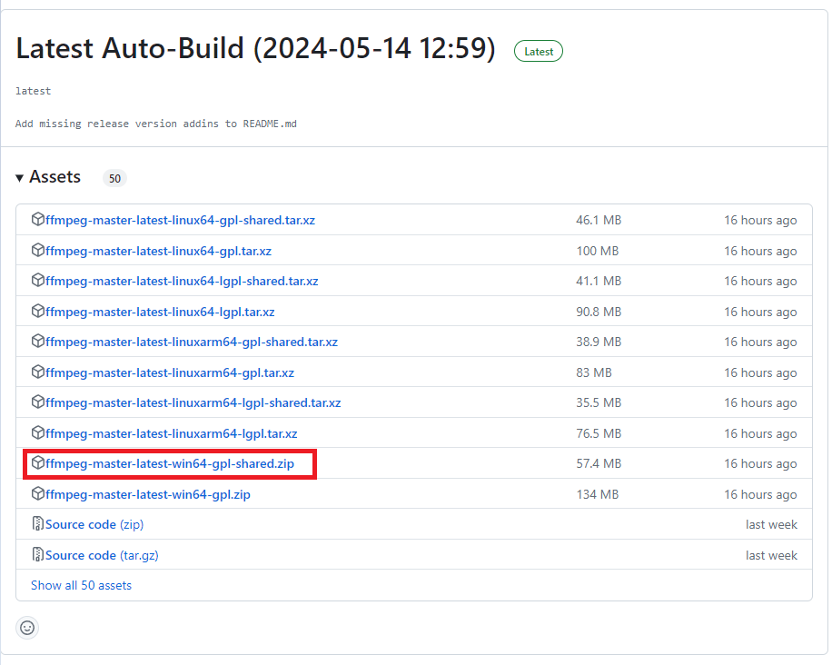Download ffmpeg-master-latest-linuxarm64-lgpl.tar.xz
832x665 pixels.
(172, 434)
